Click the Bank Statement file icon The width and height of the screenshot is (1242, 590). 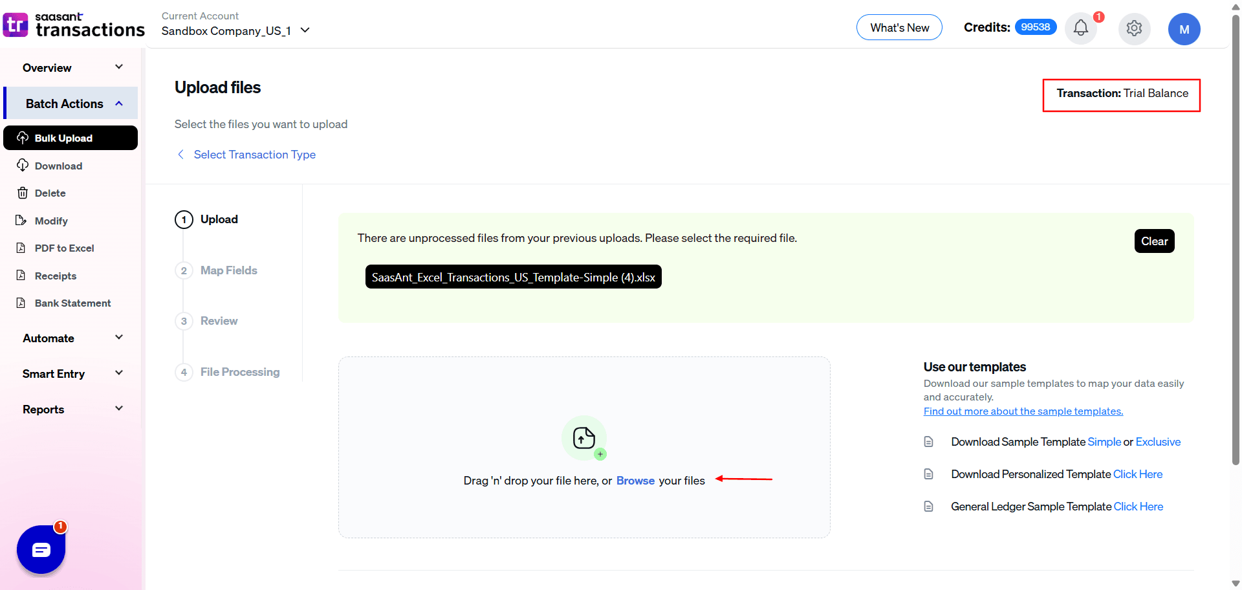(21, 303)
